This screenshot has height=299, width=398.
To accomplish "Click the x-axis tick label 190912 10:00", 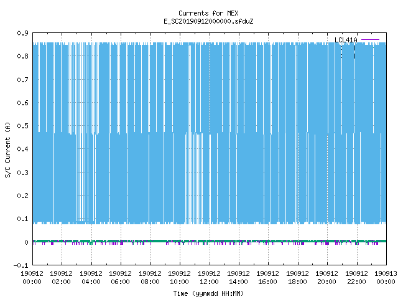I will click(x=179, y=277).
